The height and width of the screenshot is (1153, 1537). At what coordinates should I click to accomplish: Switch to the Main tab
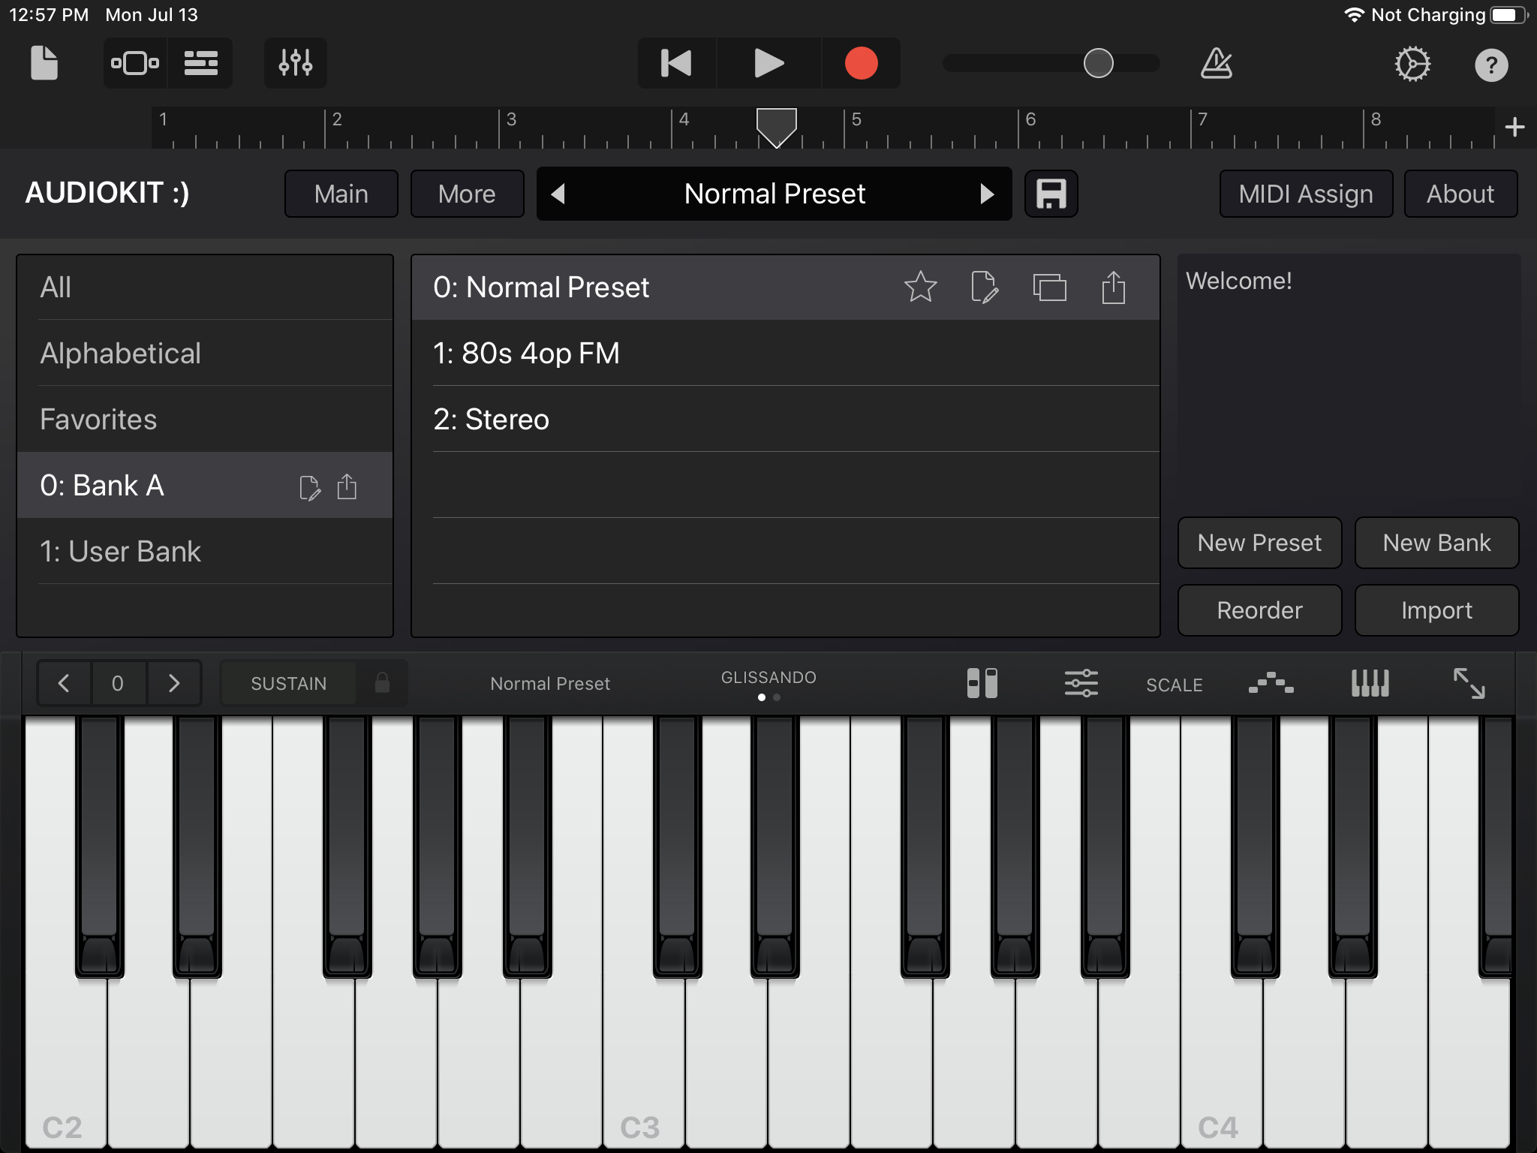(x=341, y=194)
